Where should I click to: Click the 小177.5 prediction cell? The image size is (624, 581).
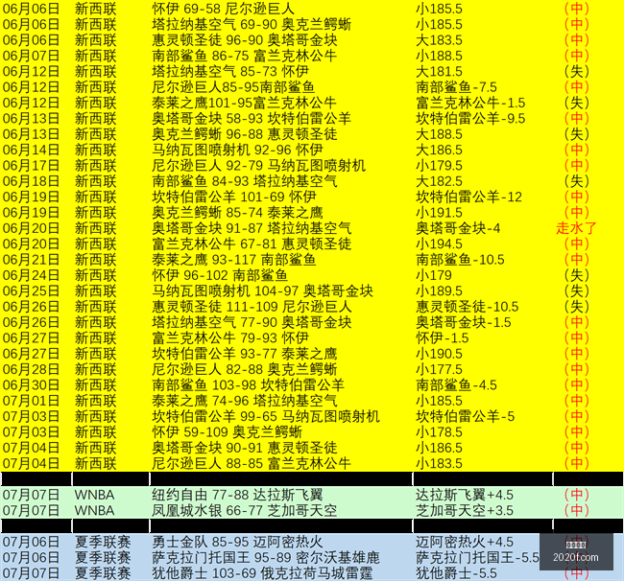coord(439,369)
